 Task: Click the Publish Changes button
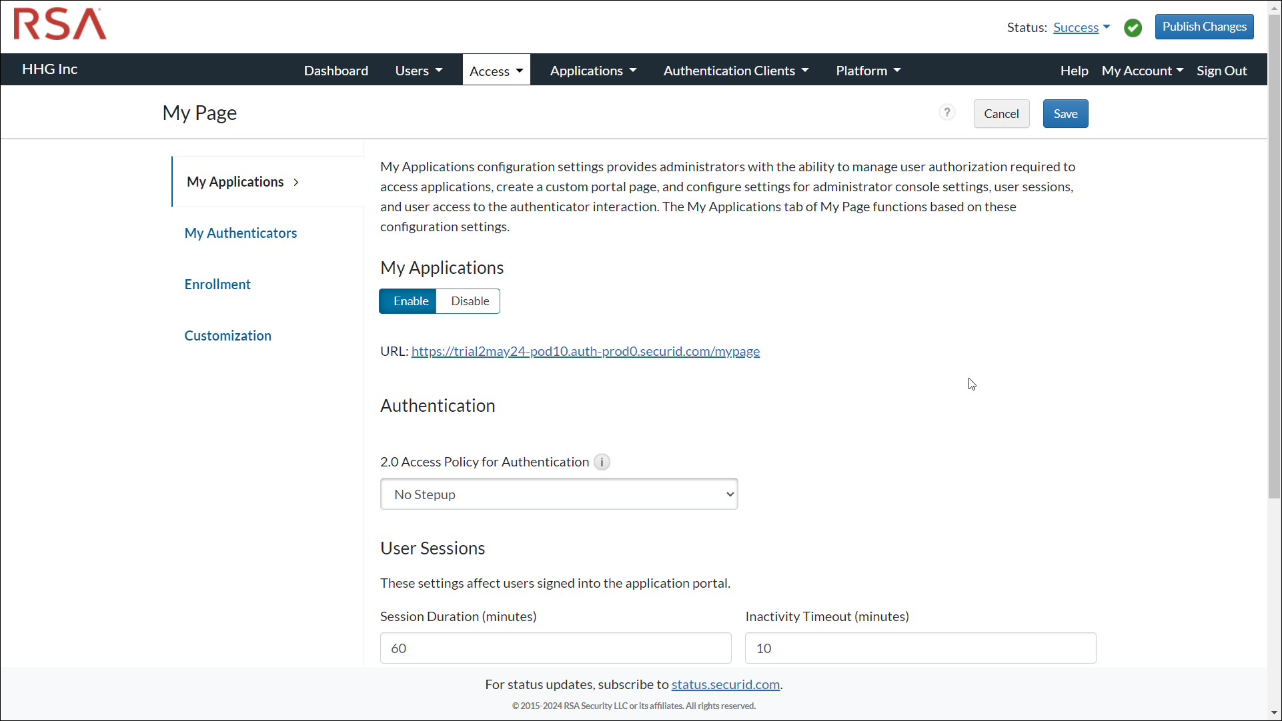click(1204, 26)
